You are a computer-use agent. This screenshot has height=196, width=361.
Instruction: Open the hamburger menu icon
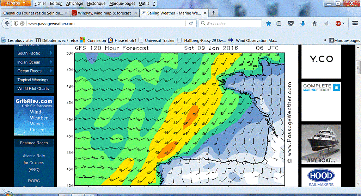coord(355,23)
